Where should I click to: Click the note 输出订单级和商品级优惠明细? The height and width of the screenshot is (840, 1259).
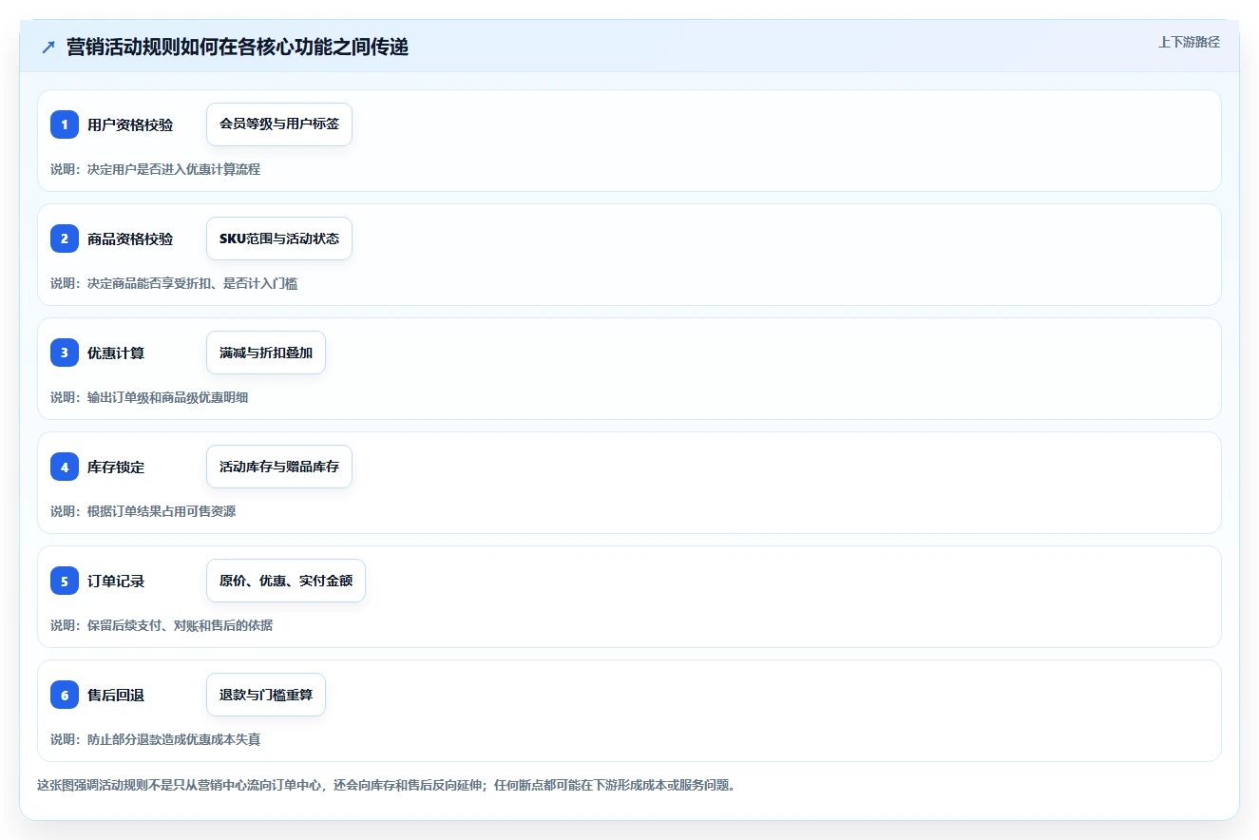pyautogui.click(x=167, y=397)
